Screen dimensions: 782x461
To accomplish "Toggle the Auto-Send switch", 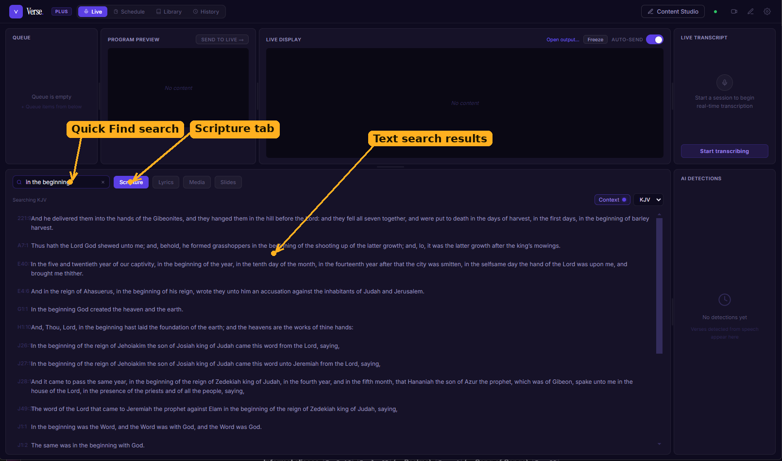I will pos(655,40).
